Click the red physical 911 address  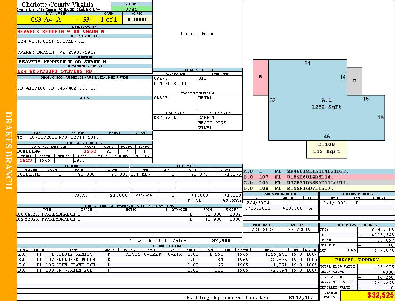coord(55,71)
